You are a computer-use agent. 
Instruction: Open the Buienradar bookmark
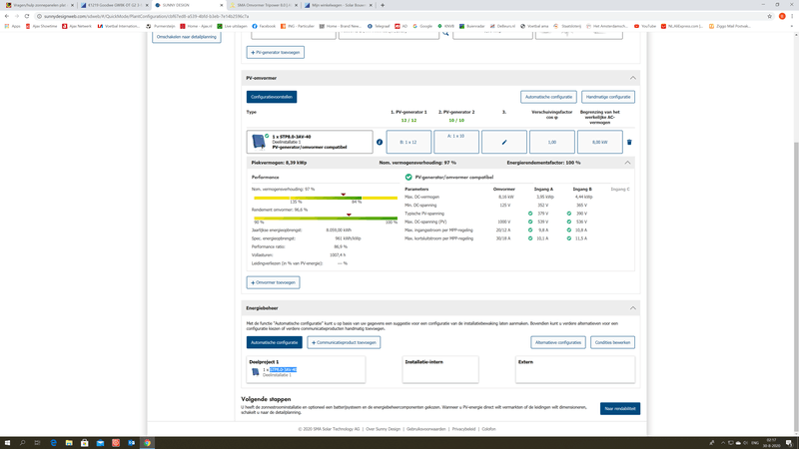coord(471,26)
